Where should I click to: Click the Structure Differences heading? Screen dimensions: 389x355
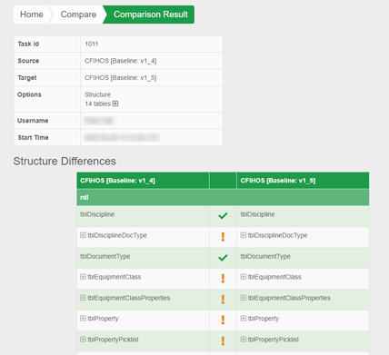[65, 161]
